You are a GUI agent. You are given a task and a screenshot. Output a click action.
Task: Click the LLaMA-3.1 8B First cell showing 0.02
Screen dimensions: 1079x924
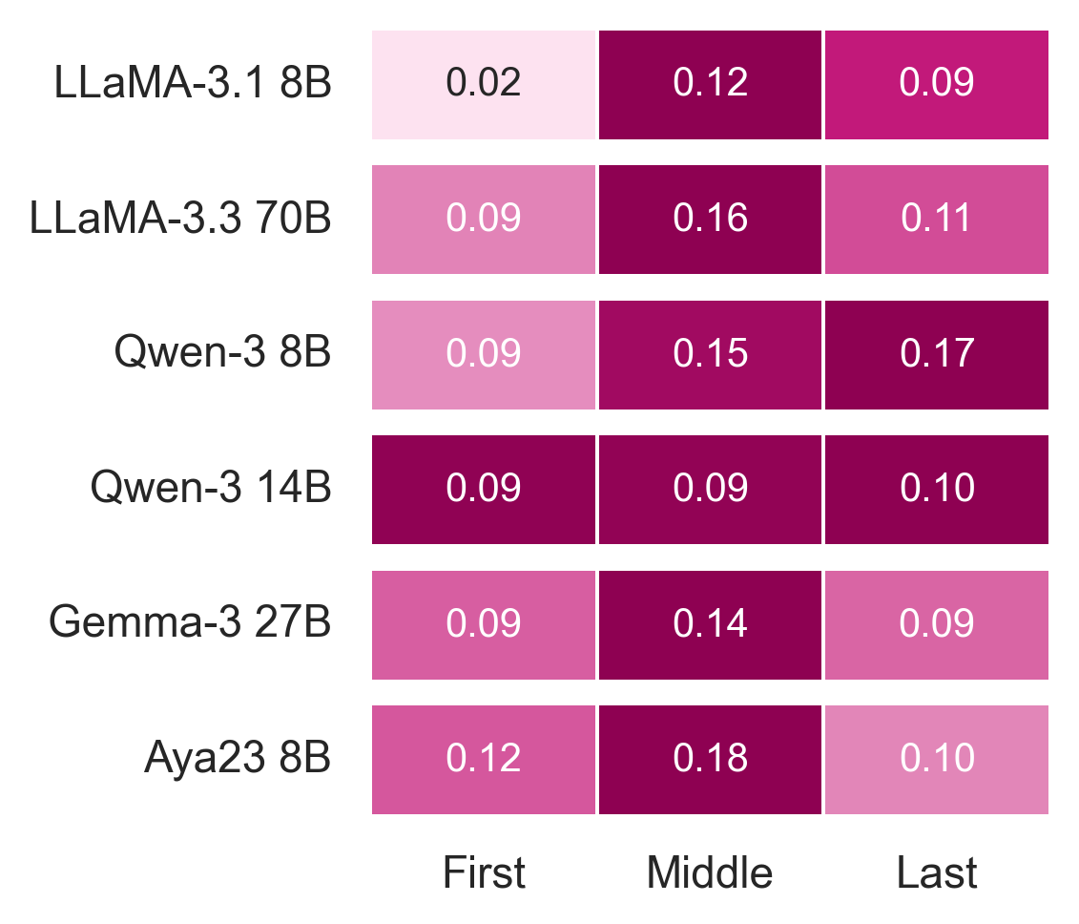(484, 84)
